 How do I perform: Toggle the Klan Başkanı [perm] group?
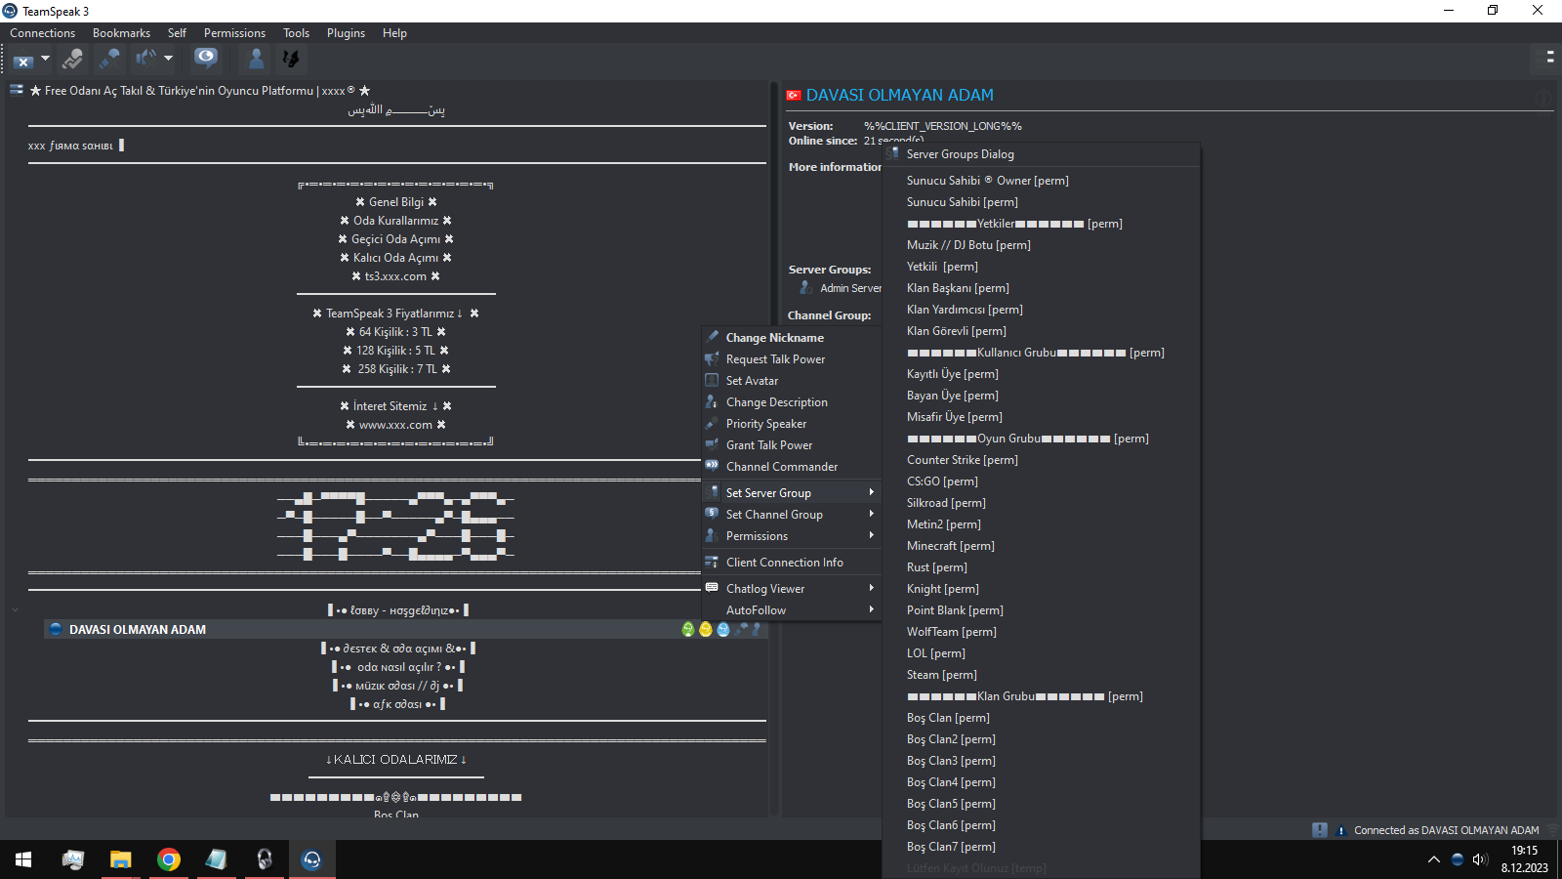pos(1041,288)
